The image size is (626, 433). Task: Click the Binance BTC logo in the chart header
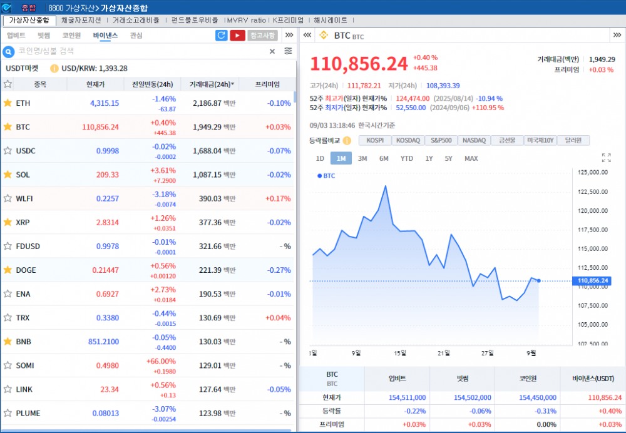[322, 36]
